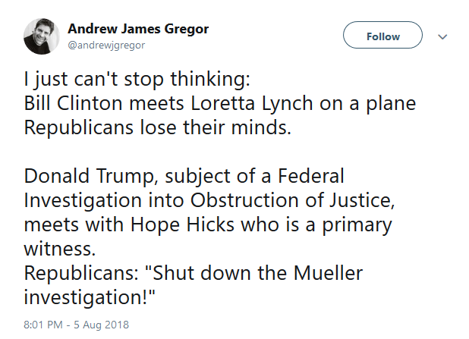Image resolution: width=469 pixels, height=339 pixels.
Task: Click the word 'Mueller' in the tweet
Action: [328, 273]
